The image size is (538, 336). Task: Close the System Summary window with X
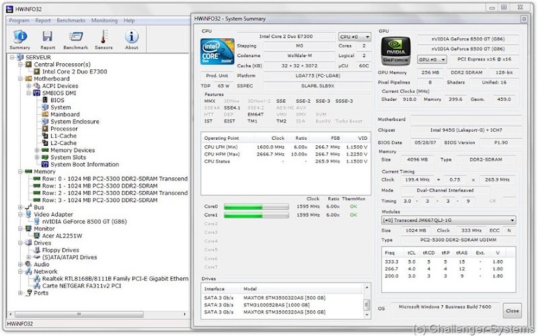(x=524, y=19)
